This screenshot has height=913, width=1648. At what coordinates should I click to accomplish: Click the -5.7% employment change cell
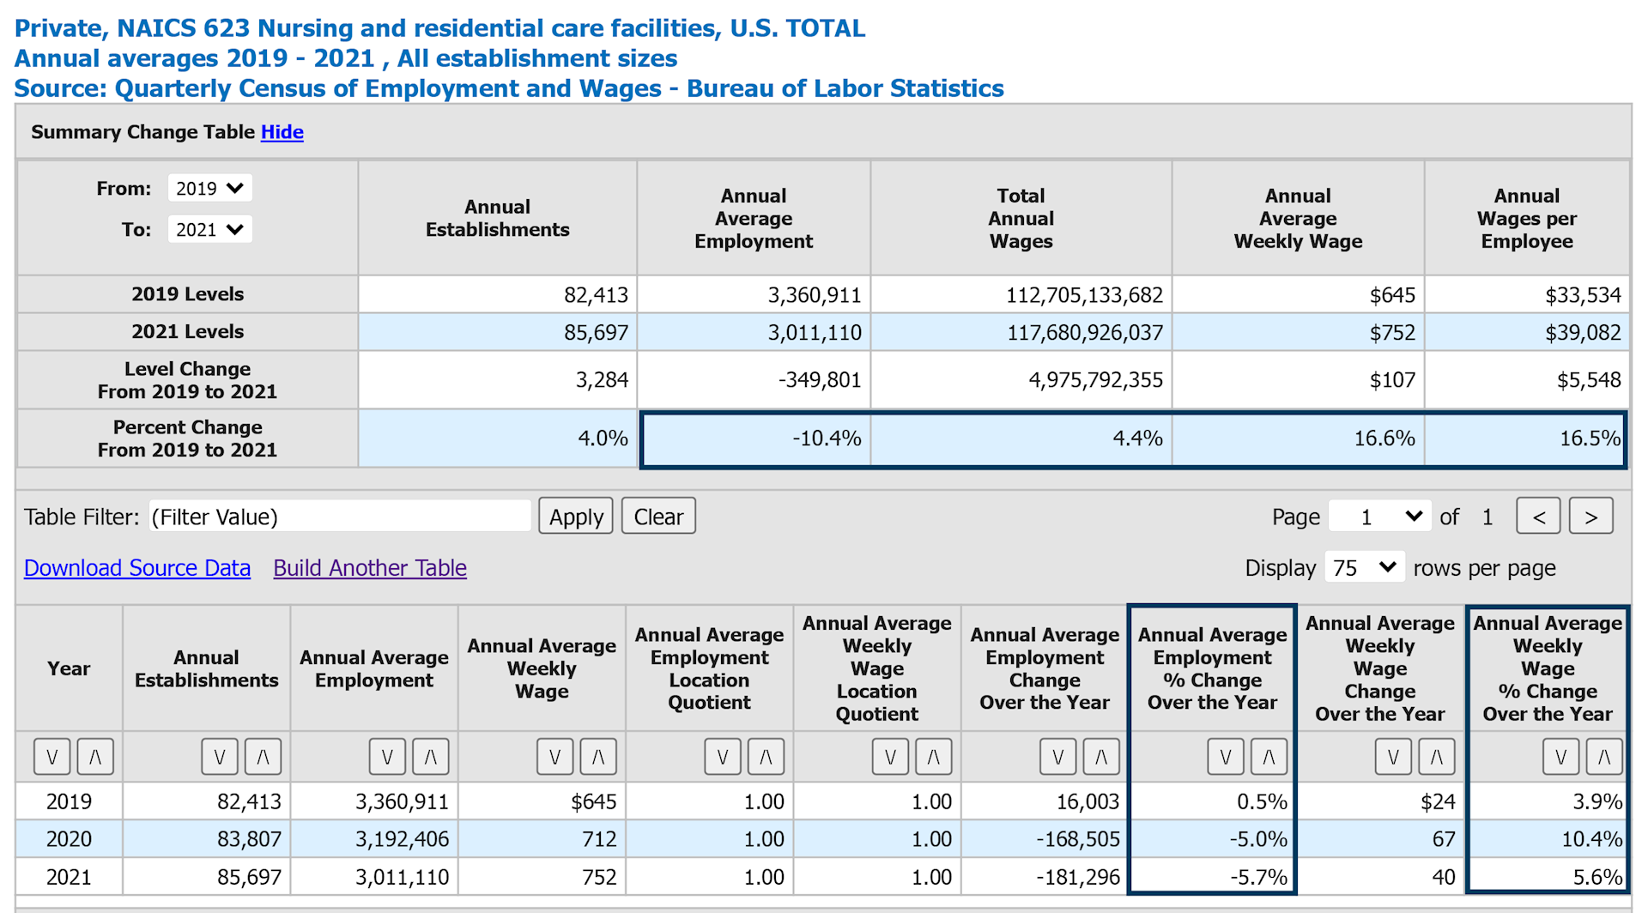pos(1212,876)
